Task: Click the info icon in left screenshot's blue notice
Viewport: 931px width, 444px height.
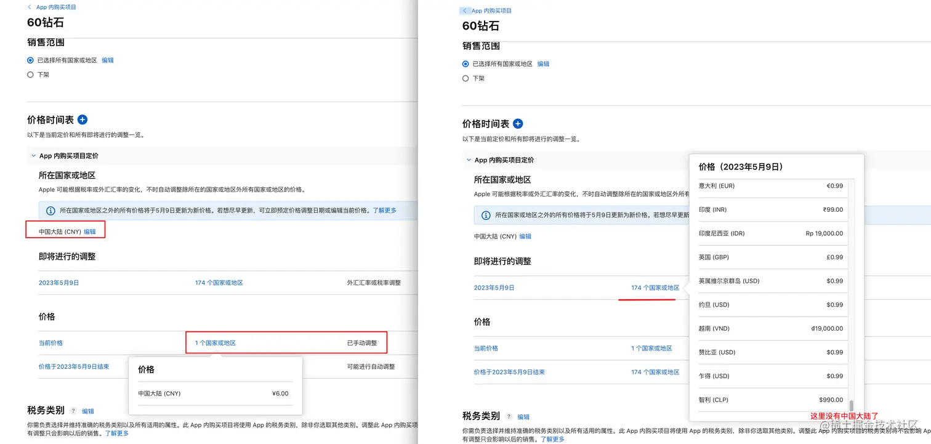Action: pyautogui.click(x=51, y=211)
